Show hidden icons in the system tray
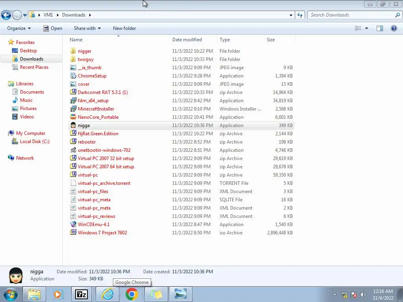The height and width of the screenshot is (302, 403). pos(335,295)
